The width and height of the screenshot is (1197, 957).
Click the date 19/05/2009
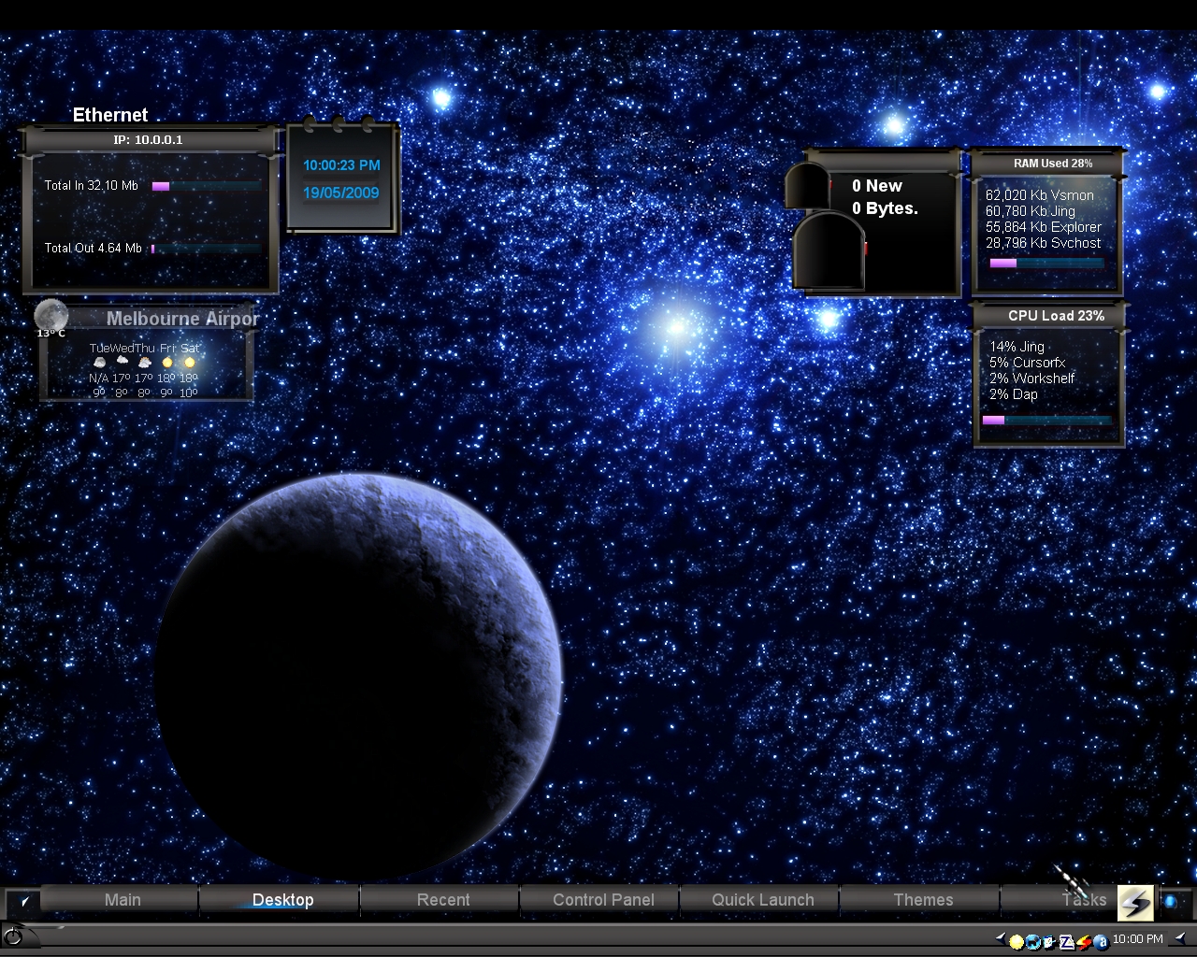341,193
